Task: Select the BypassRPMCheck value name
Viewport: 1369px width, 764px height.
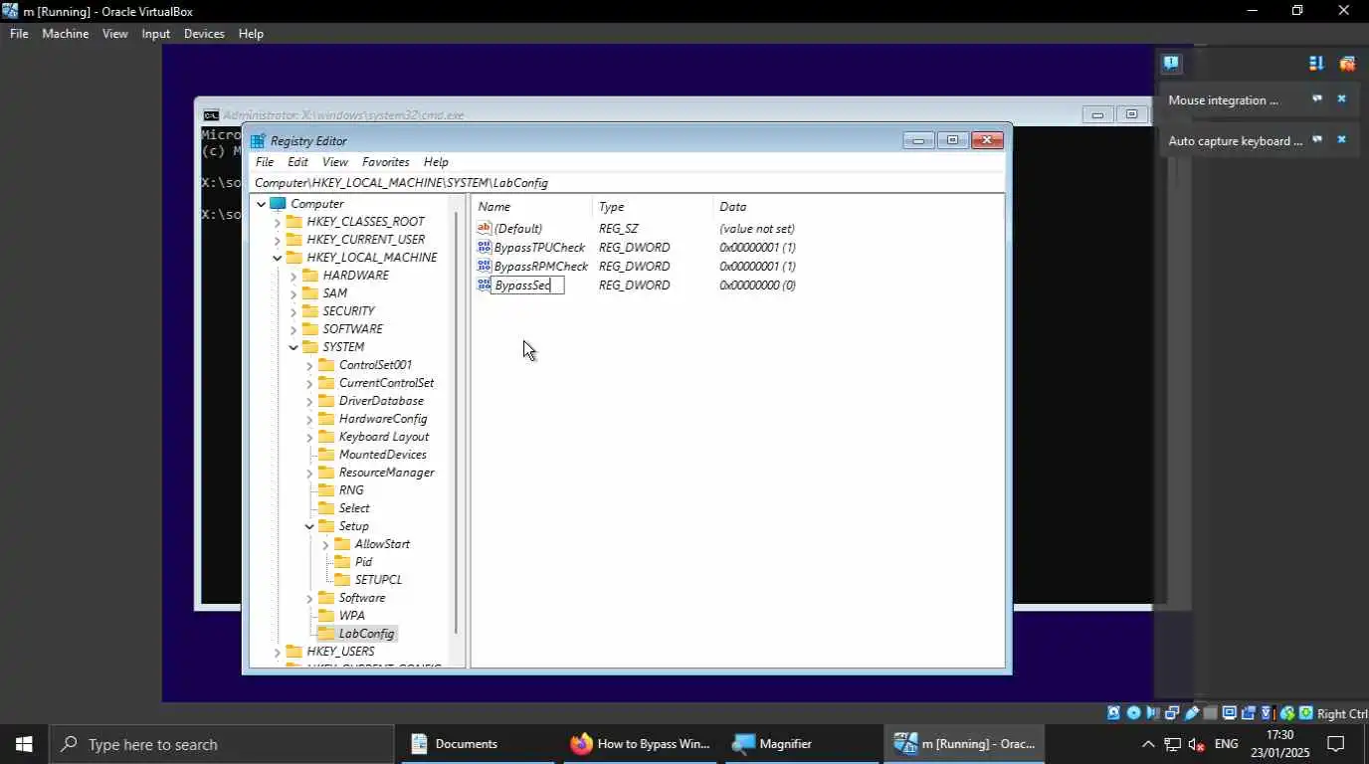Action: click(540, 266)
